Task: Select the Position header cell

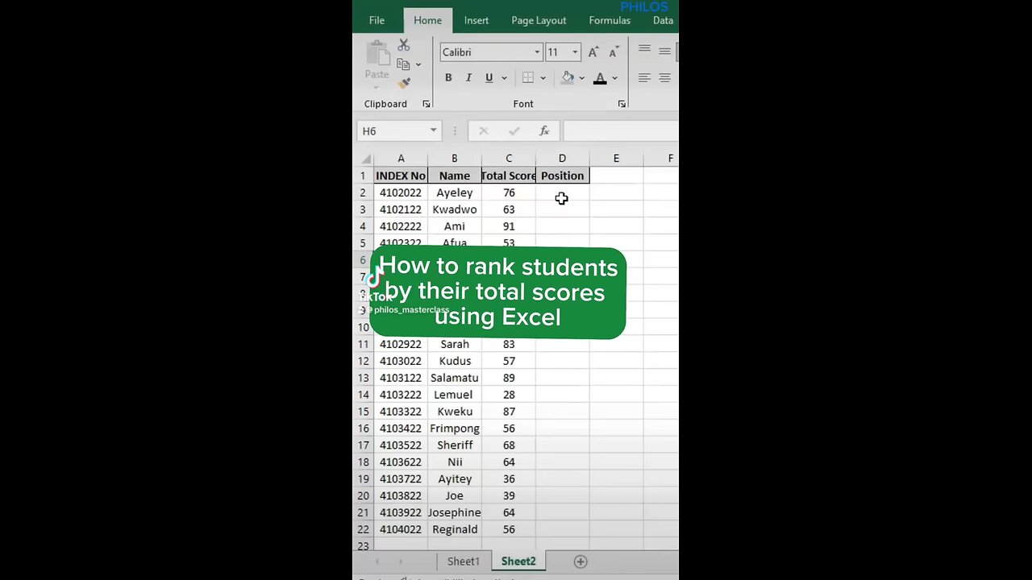Action: 562,176
